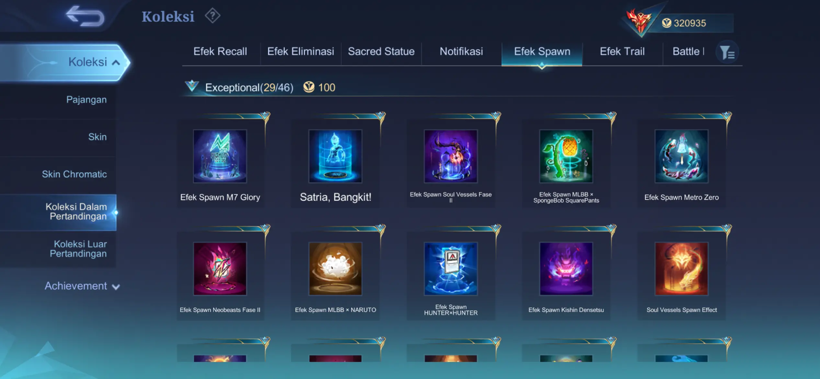820x379 pixels.
Task: Choose the Efek Spawn HUNTER×HUNTER card
Action: [451, 269]
